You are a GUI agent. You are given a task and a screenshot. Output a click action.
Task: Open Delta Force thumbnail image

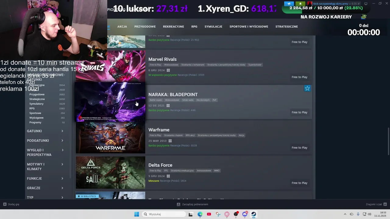pos(110,172)
